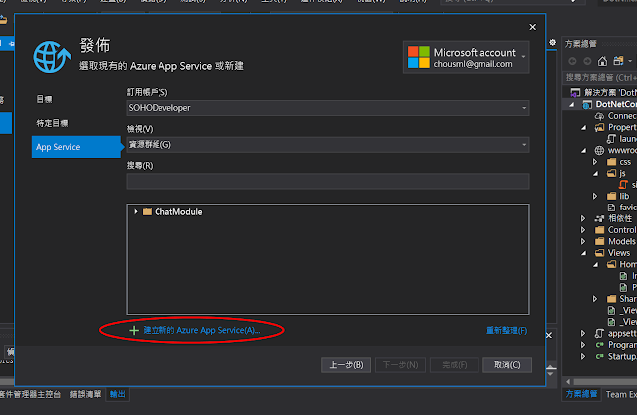Click the 取消(C) cancel button

coord(507,365)
